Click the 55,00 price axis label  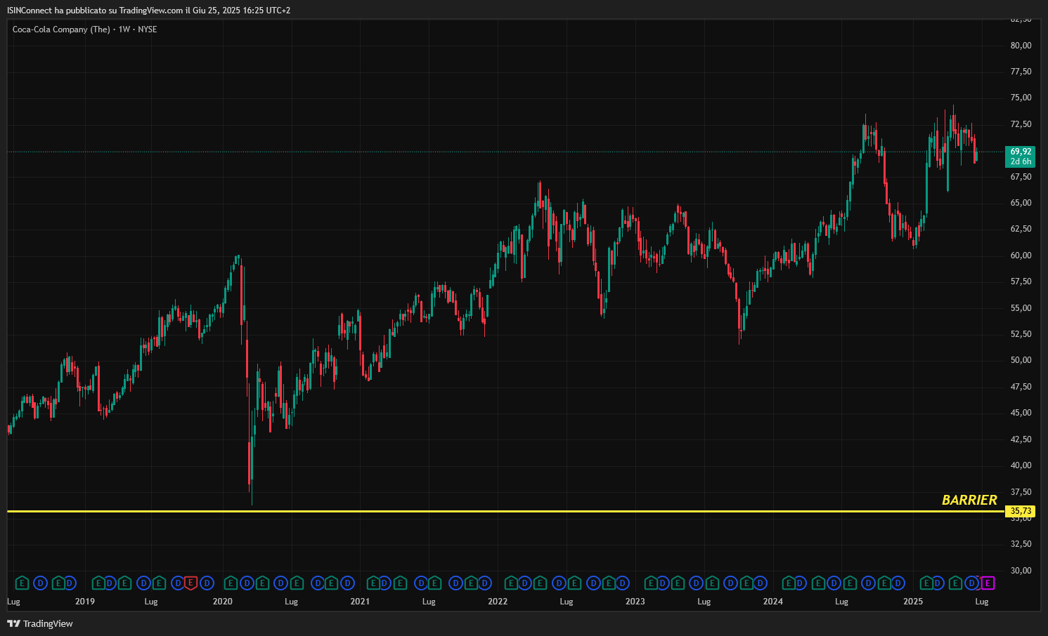[x=1021, y=308]
